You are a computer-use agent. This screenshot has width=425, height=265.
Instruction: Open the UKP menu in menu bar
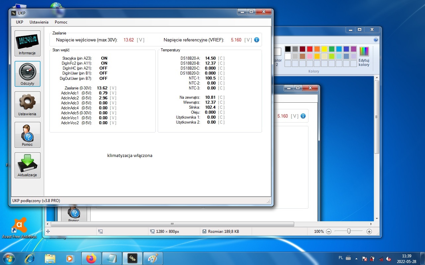[x=20, y=22]
